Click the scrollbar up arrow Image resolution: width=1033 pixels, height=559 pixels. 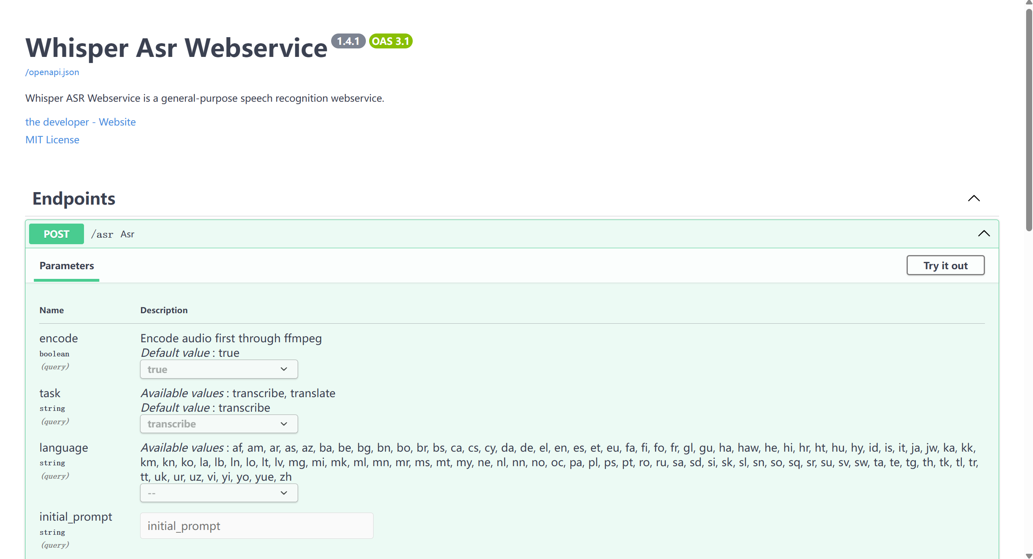[x=1029, y=3]
